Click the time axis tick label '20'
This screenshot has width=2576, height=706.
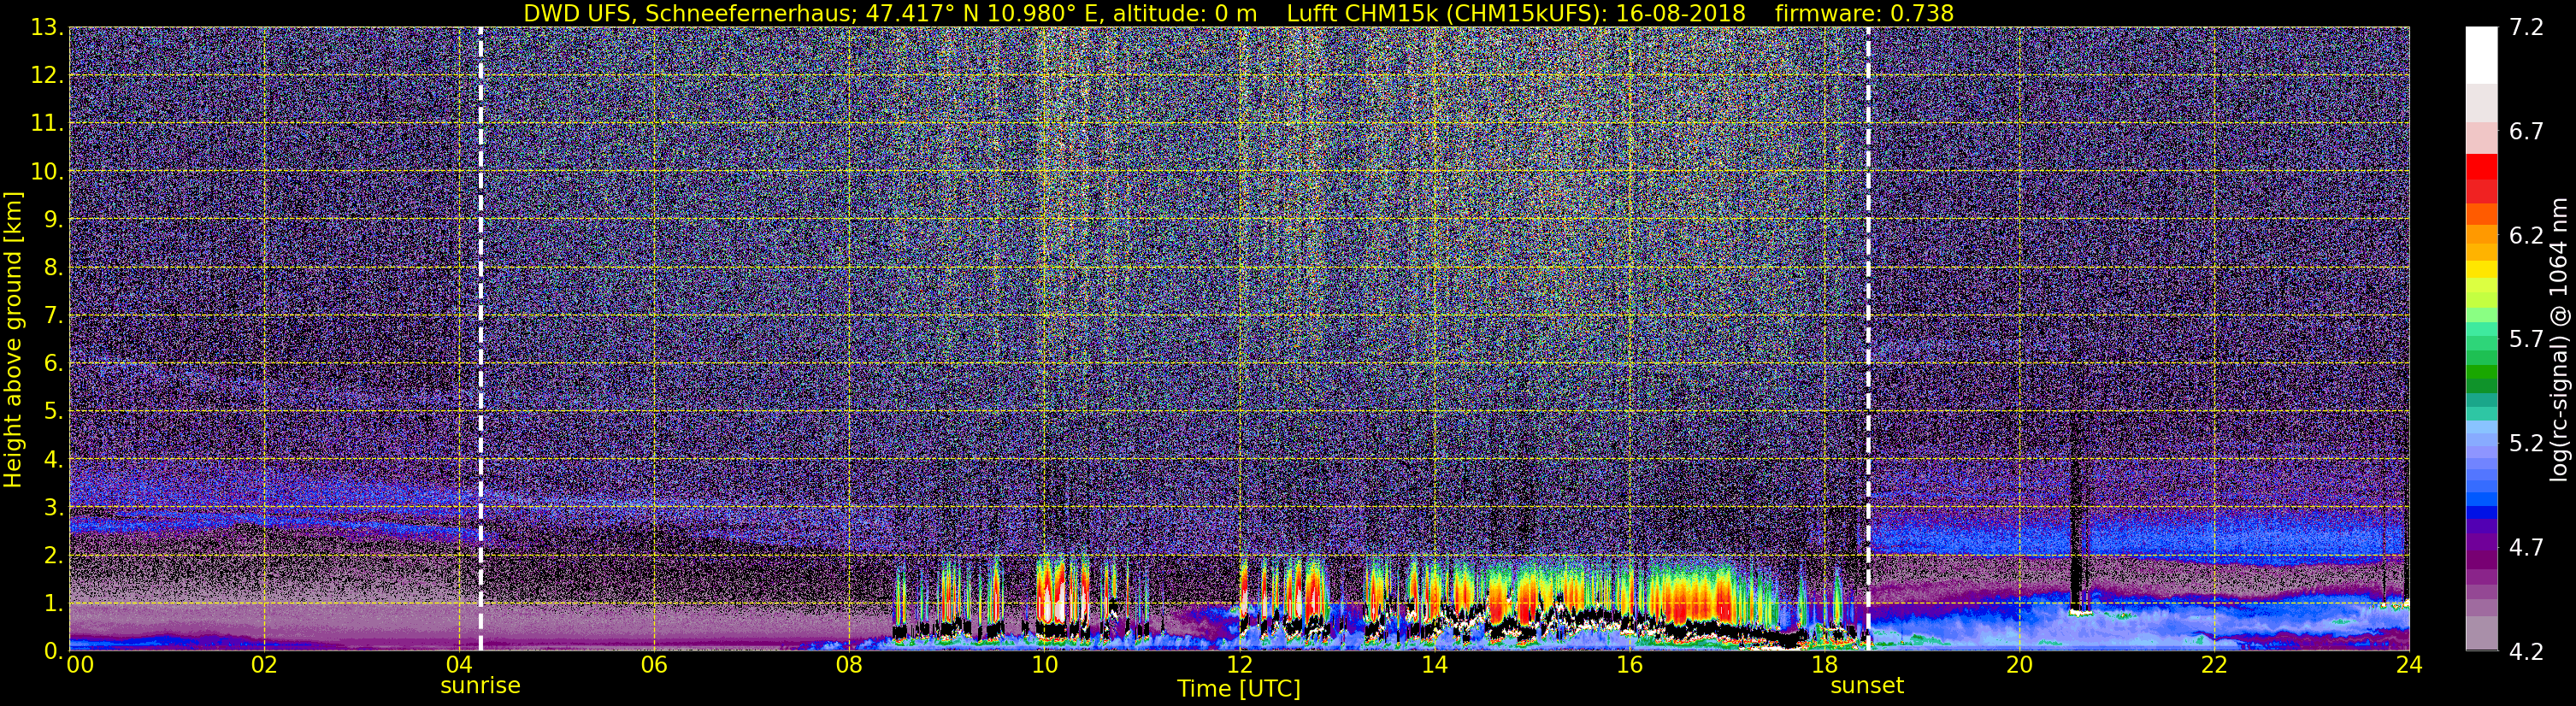[x=2019, y=665]
